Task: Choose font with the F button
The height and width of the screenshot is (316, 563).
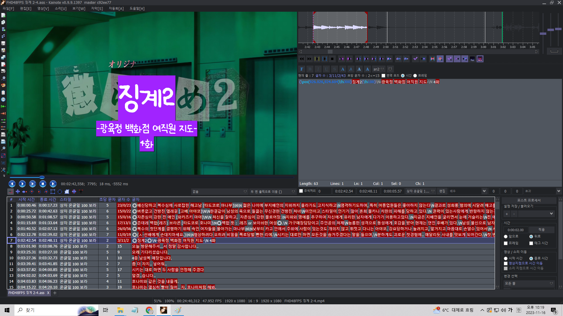Action: tap(302, 69)
